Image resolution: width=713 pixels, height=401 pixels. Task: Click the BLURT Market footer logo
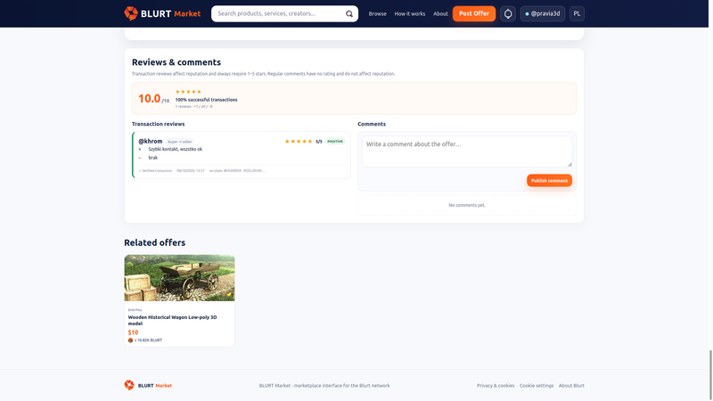[148, 385]
